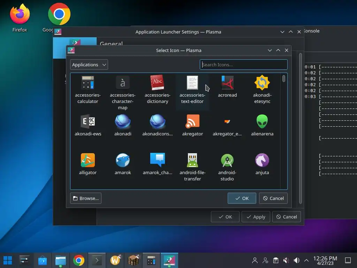The height and width of the screenshot is (268, 357).
Task: Open clipboard tray icon
Action: [276, 260]
